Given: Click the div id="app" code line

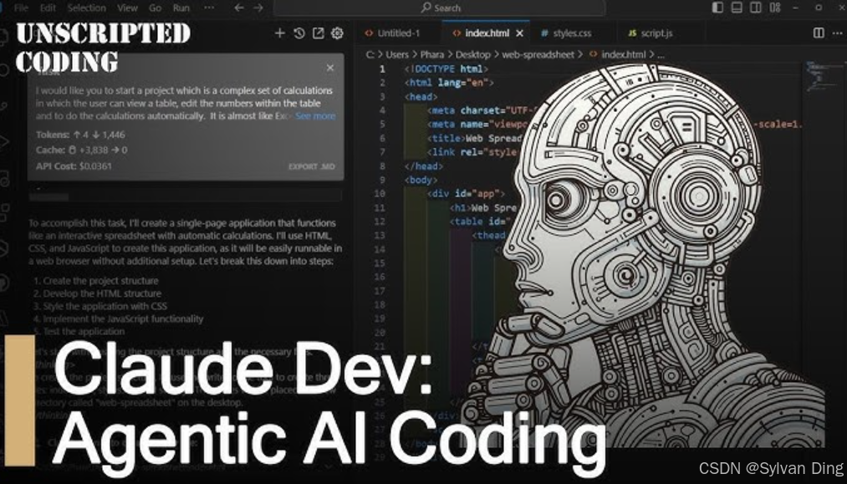Looking at the screenshot, I should click(467, 193).
